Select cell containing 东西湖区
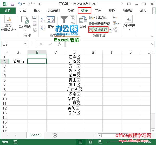Image resolution: width=156 pixels, height=145 pixels. (x=74, y=90)
